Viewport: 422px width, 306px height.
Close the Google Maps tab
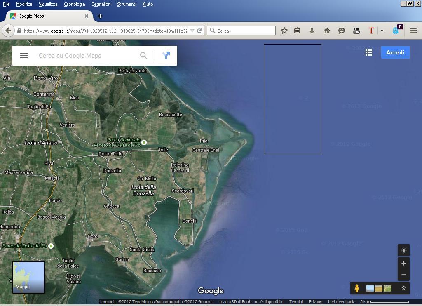[x=87, y=16]
